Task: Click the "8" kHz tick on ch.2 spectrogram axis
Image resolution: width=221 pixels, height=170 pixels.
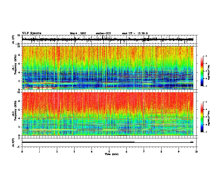Action: 19,101
